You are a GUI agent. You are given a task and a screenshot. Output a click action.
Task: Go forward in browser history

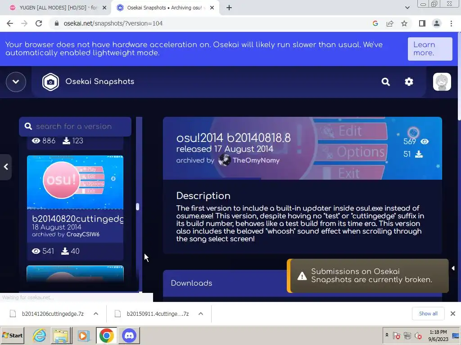click(x=24, y=23)
